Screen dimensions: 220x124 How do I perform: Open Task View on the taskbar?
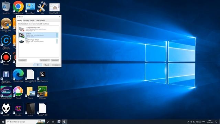[53, 122]
